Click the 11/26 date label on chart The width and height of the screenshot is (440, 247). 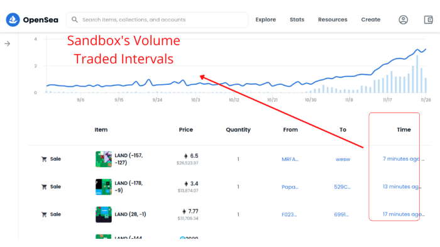[426, 100]
